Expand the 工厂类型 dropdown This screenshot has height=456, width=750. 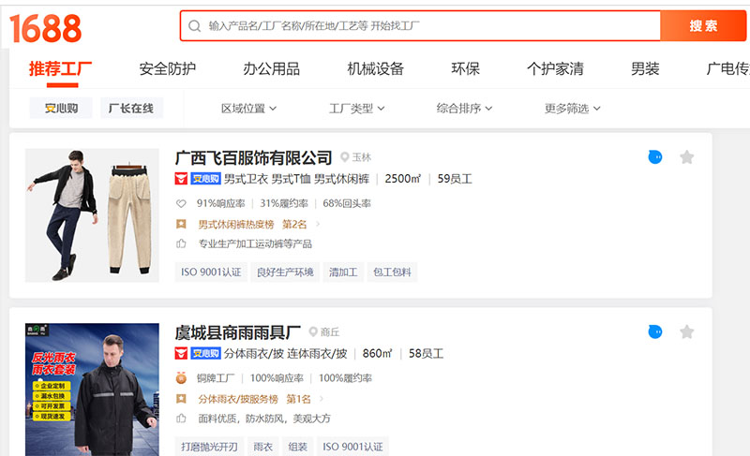357,109
